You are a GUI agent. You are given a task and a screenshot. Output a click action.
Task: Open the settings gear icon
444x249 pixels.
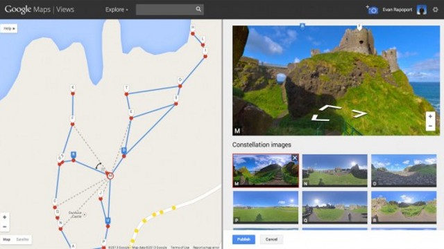[x=435, y=10]
